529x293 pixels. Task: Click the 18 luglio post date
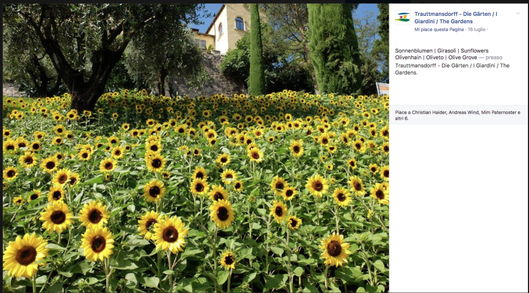coord(476,30)
